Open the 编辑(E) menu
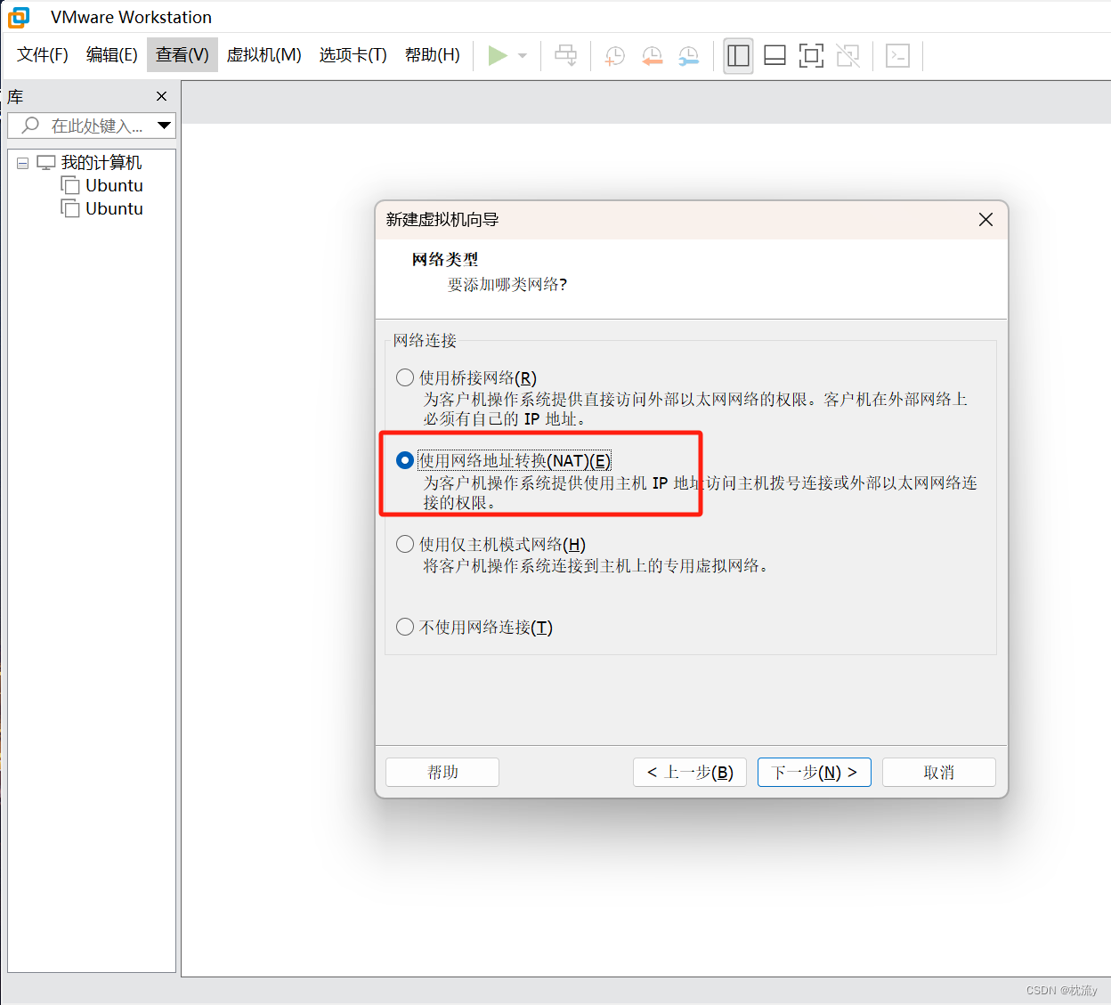Screen dimensions: 1111x1005 point(112,55)
